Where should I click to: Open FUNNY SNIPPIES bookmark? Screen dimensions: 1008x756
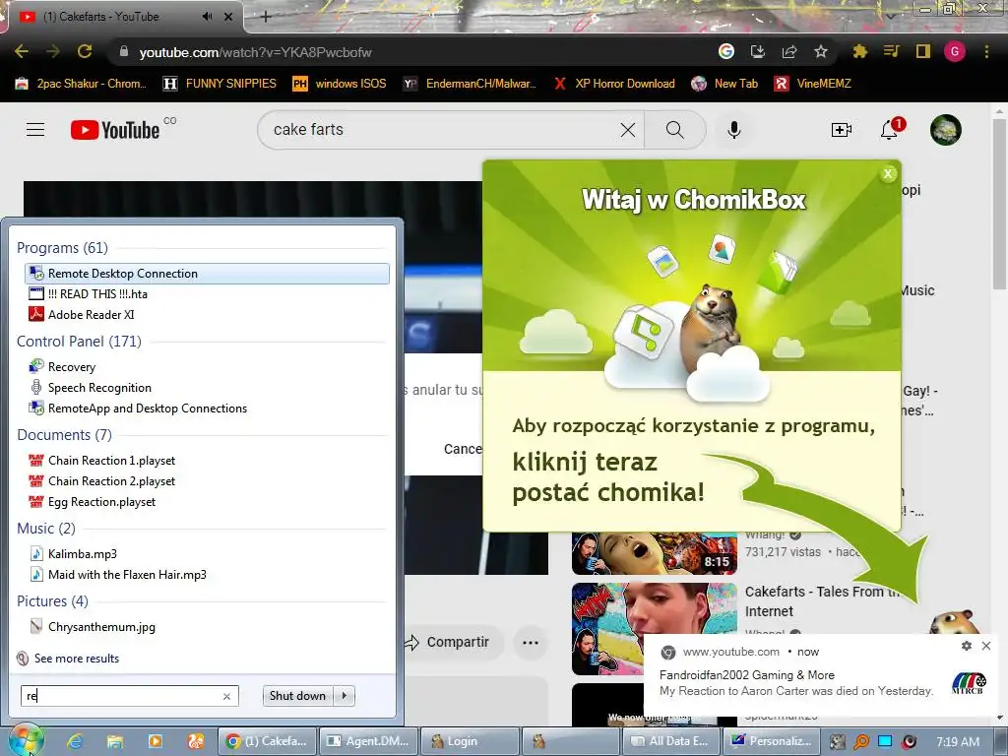point(220,84)
